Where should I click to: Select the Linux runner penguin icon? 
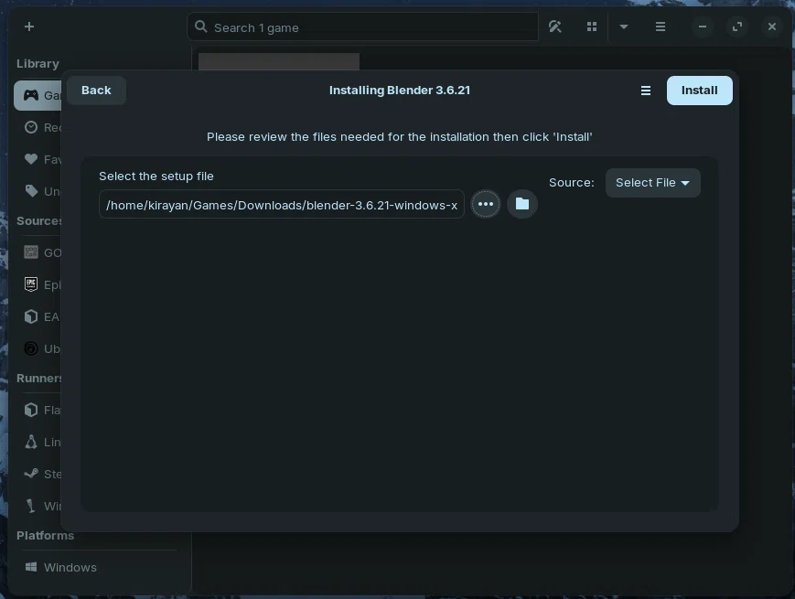click(x=31, y=442)
